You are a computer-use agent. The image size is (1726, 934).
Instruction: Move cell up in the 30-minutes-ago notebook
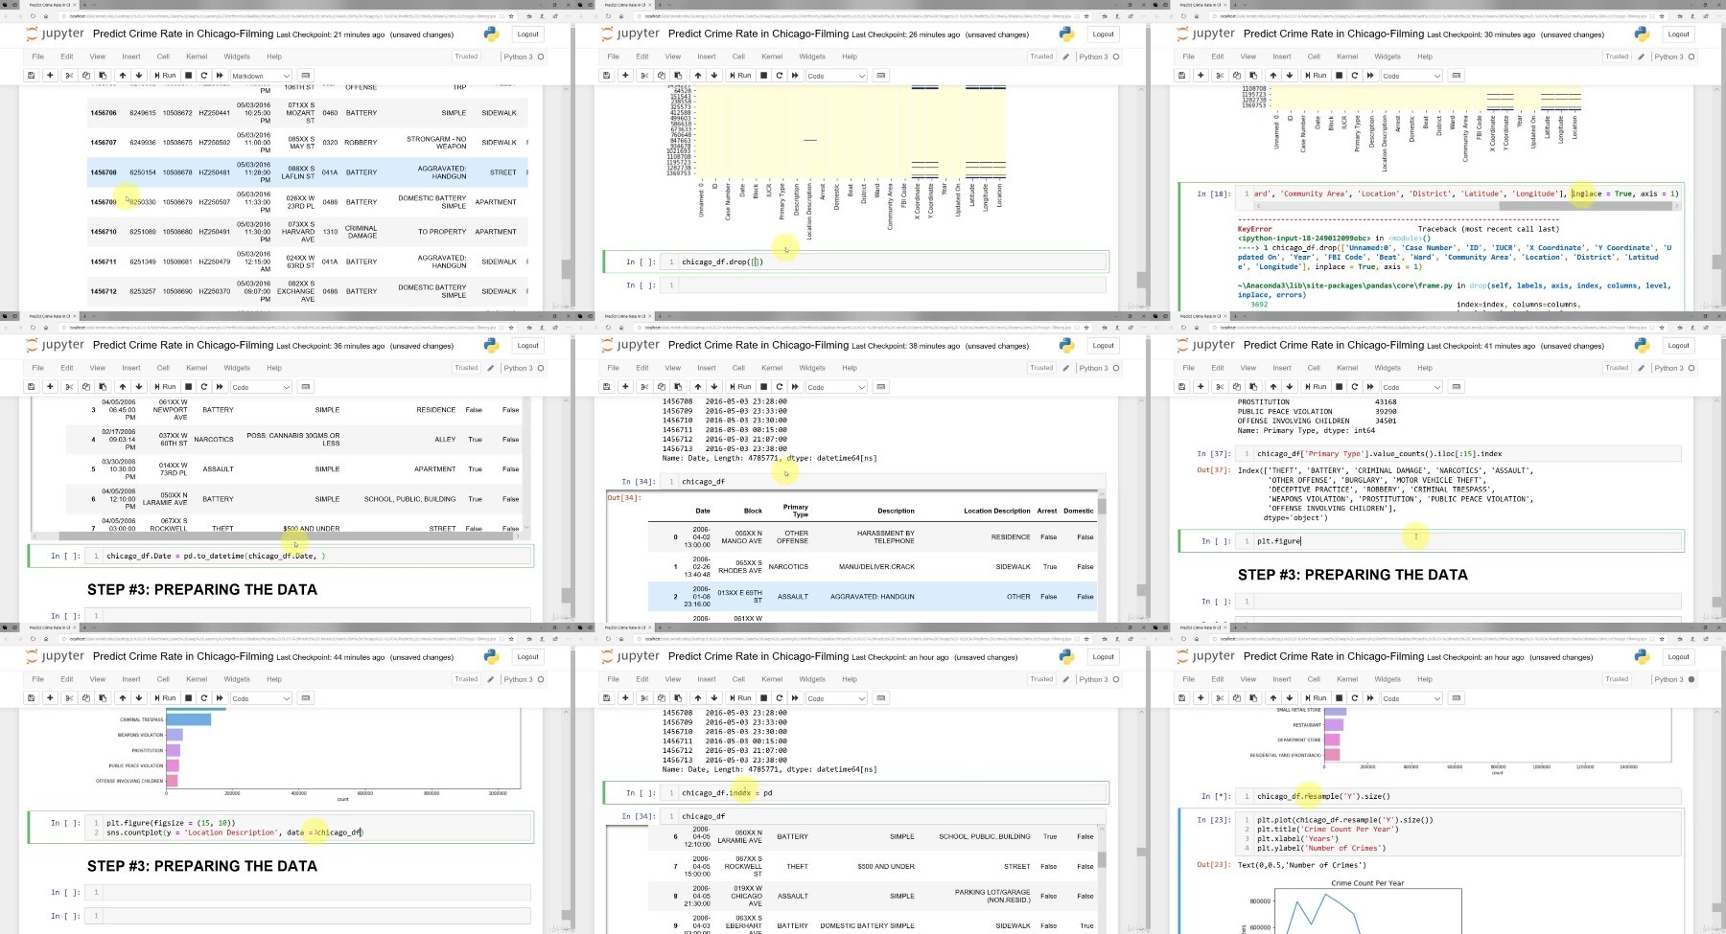pos(1272,75)
